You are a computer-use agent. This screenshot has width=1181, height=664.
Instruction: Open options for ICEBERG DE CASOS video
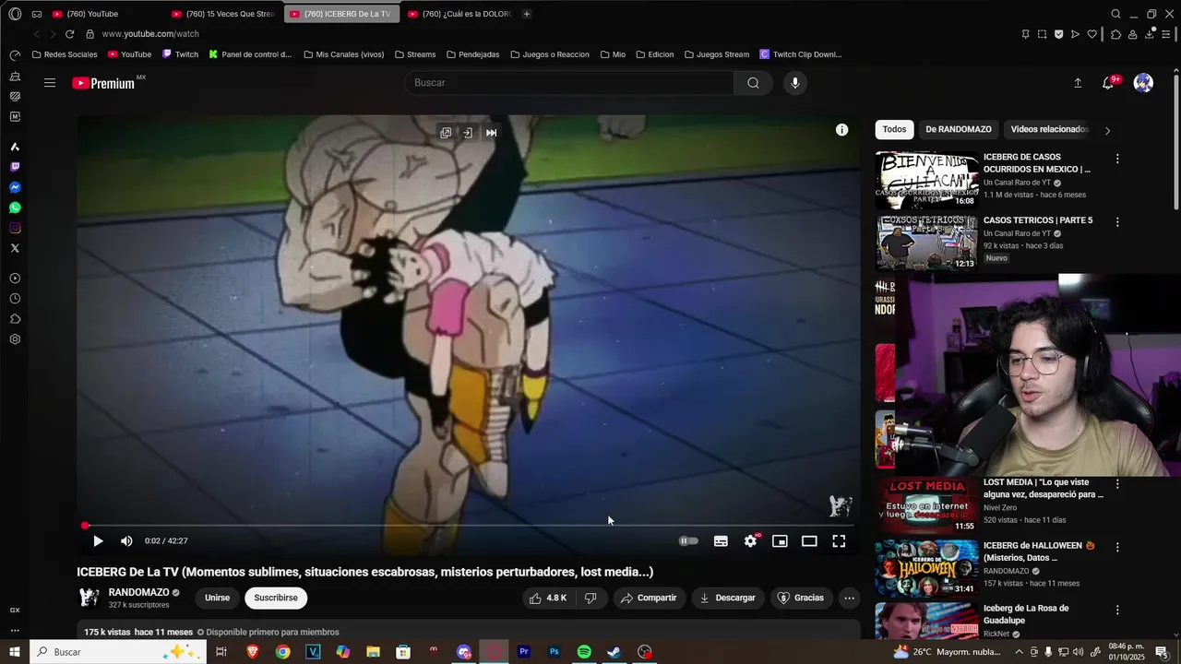[1117, 159]
